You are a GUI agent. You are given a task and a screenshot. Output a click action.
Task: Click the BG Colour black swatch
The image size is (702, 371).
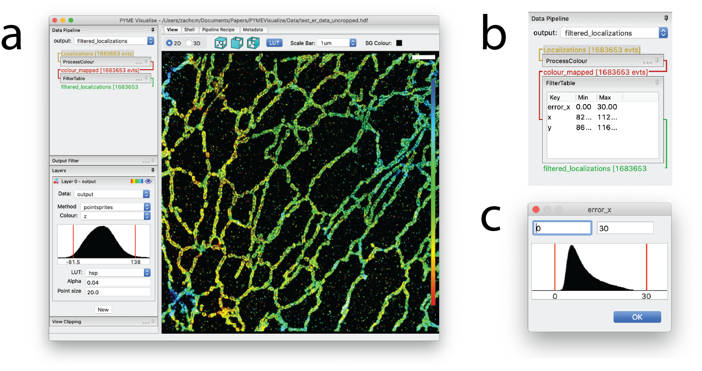pyautogui.click(x=399, y=43)
